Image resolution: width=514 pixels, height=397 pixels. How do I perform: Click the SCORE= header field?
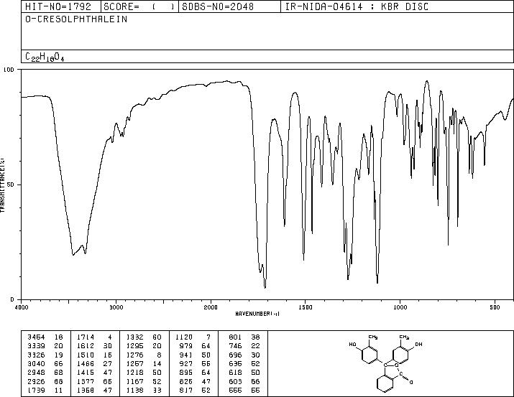click(x=140, y=6)
